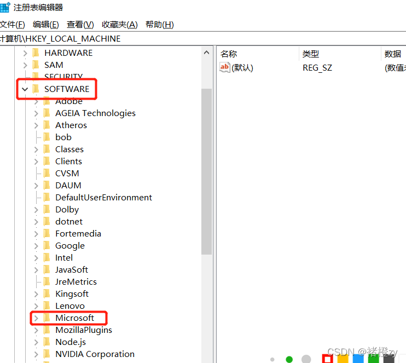Expand the dotnet key
Image resolution: width=406 pixels, height=363 pixels.
click(x=36, y=222)
